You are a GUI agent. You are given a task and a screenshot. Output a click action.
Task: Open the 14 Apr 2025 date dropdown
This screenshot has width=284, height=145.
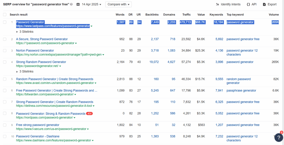[x=92, y=4]
